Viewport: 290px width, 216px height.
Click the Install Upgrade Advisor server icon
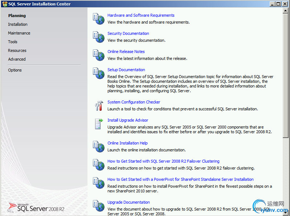99,124
